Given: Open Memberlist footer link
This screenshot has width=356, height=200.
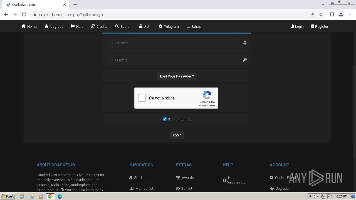Looking at the screenshot, I should coord(141,188).
